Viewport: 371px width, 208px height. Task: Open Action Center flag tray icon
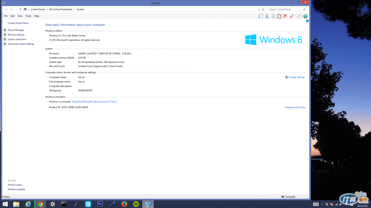tap(332, 204)
